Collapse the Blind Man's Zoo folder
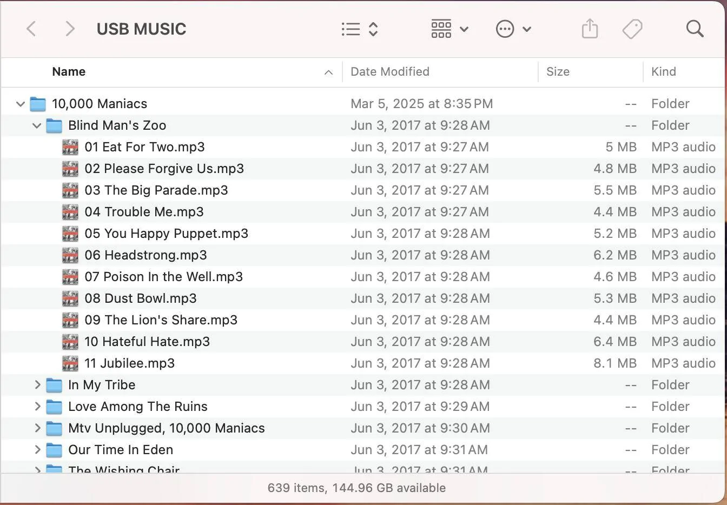Viewport: 727px width, 505px height. [37, 125]
